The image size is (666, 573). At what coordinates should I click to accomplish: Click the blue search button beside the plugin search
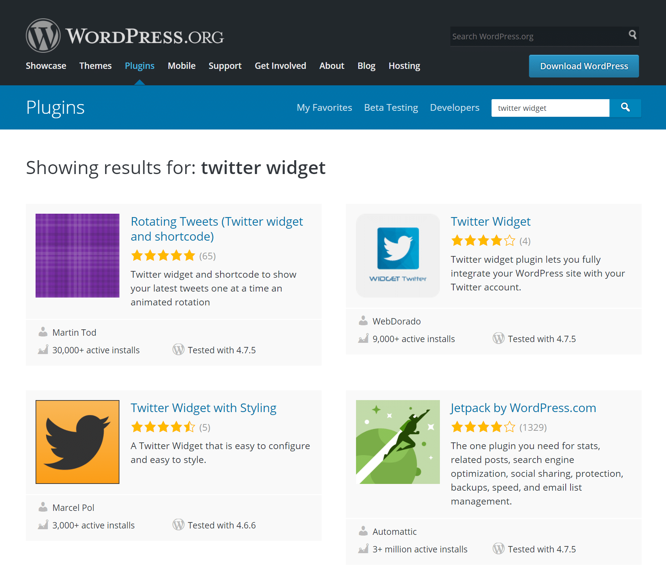point(625,108)
